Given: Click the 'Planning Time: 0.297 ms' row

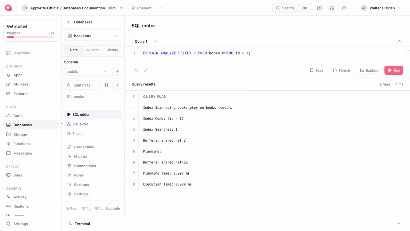Looking at the screenshot, I should click(267, 173).
